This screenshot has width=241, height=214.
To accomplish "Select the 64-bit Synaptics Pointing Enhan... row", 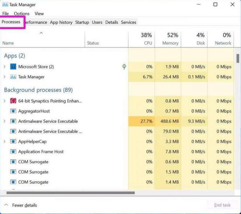I will click(117, 101).
